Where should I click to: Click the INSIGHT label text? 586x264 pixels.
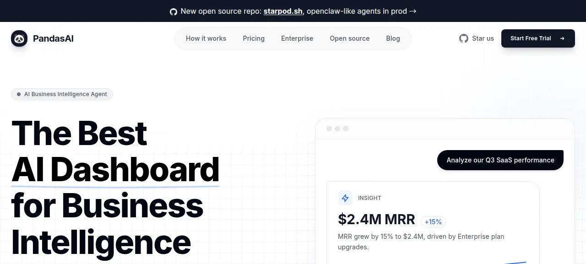(x=369, y=198)
